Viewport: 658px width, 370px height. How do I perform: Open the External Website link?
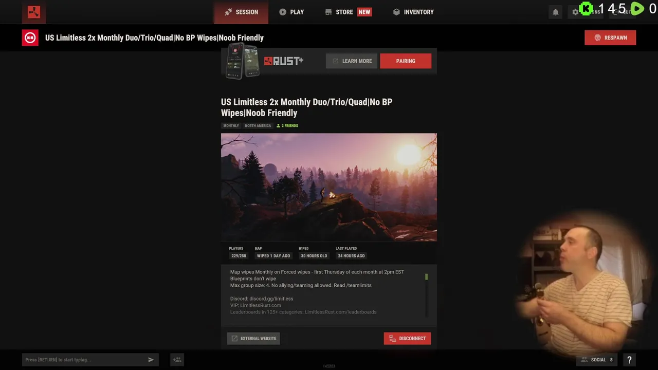click(253, 338)
